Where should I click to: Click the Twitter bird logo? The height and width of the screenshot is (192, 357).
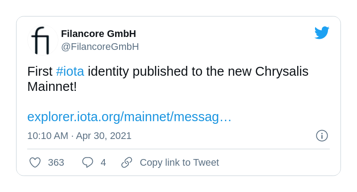tap(322, 33)
